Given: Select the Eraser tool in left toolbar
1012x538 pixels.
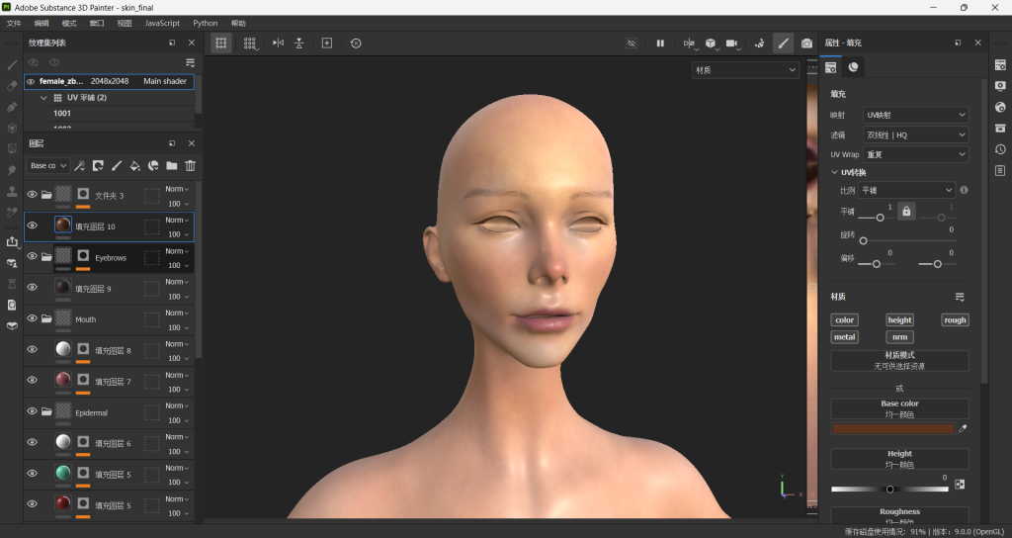Looking at the screenshot, I should 12,86.
